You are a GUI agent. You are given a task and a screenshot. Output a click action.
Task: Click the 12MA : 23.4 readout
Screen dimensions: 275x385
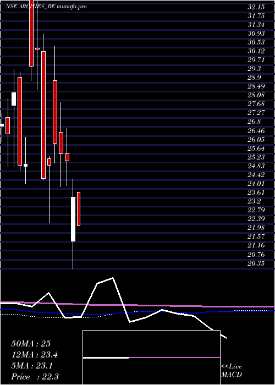click(35, 355)
